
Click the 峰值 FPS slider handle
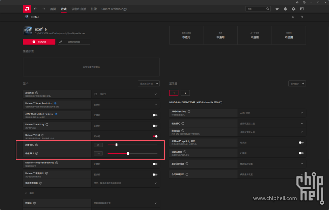click(128, 153)
